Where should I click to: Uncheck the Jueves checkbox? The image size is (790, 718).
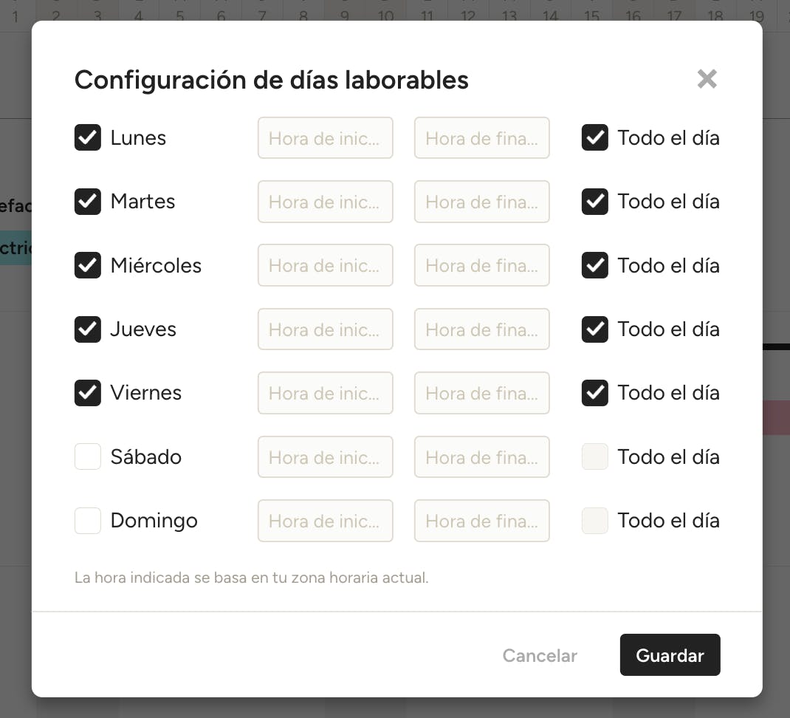(x=88, y=329)
